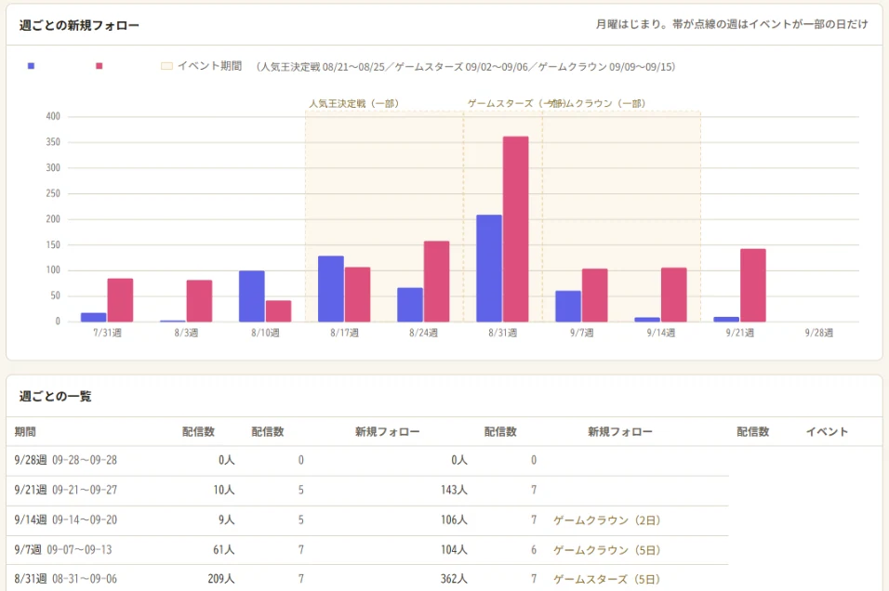This screenshot has width=889, height=591.
Task: Select the blue bar for 7/31週
Action: click(94, 317)
